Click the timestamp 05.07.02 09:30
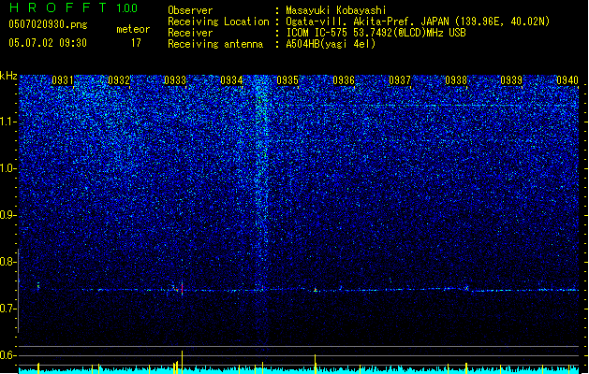Screen dimensions: 589x374 (48, 43)
